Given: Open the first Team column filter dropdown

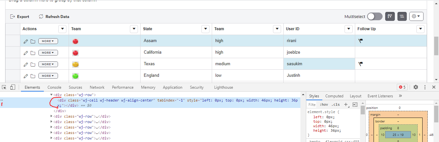Looking at the screenshot, I should tap(134, 29).
